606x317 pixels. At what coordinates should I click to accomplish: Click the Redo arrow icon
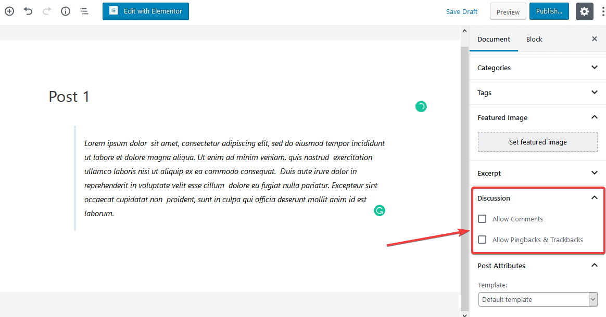(x=47, y=11)
